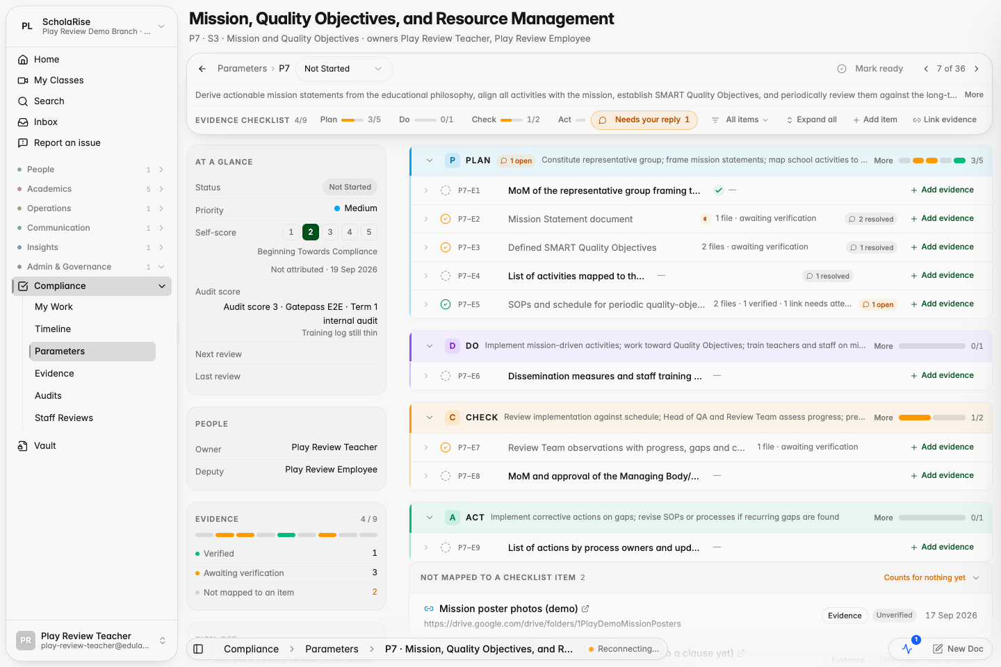Toggle status circle for P7-E6
This screenshot has height=667, width=1001.
pos(446,376)
